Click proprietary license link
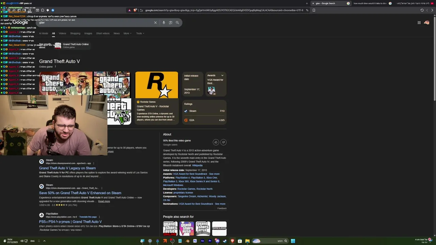The height and width of the screenshot is (245, 436). 183,193
